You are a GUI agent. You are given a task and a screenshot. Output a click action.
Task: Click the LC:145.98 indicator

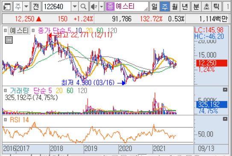coord(209,30)
